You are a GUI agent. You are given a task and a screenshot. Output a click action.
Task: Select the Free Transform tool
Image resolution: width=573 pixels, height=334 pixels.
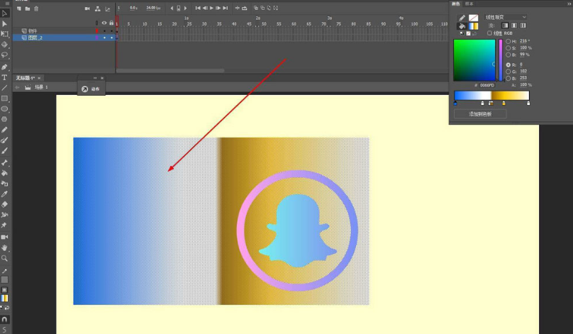tap(4, 34)
